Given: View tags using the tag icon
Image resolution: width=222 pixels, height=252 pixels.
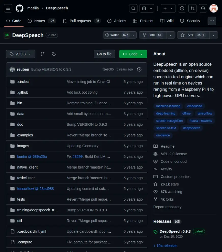Looking at the screenshot, I should (x=54, y=54).
